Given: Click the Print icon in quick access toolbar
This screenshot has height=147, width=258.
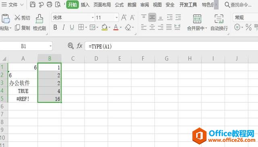Looking at the screenshot, I should point(49,4).
